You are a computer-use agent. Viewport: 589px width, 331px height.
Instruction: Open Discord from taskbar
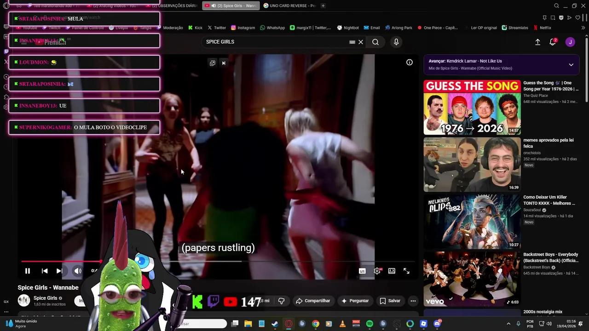click(x=437, y=324)
